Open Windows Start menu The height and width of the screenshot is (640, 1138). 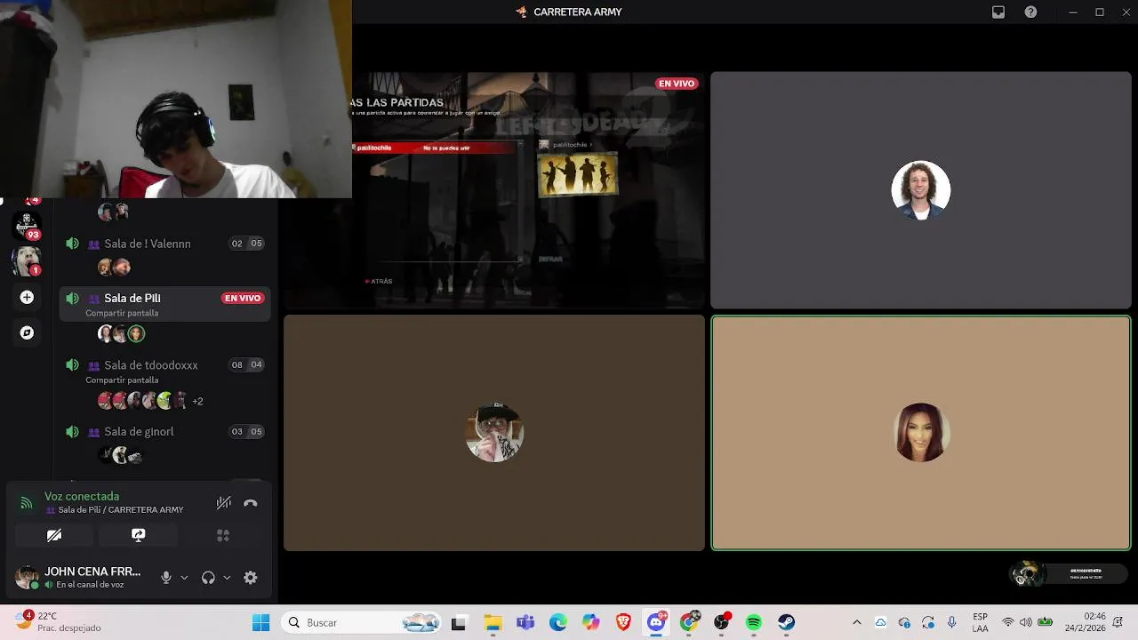pyautogui.click(x=260, y=622)
